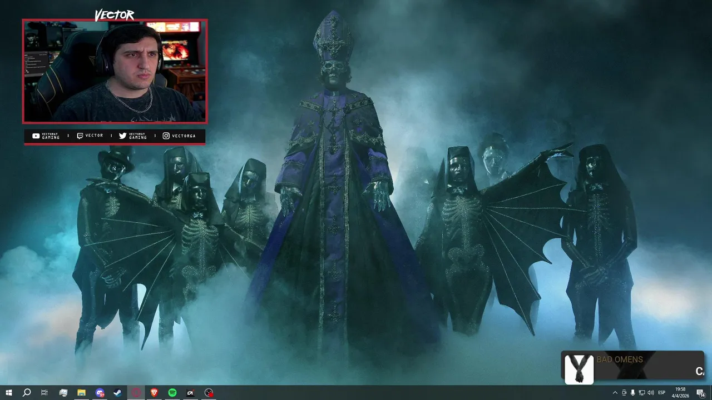
Task: Open Task View from the taskbar
Action: (44, 393)
